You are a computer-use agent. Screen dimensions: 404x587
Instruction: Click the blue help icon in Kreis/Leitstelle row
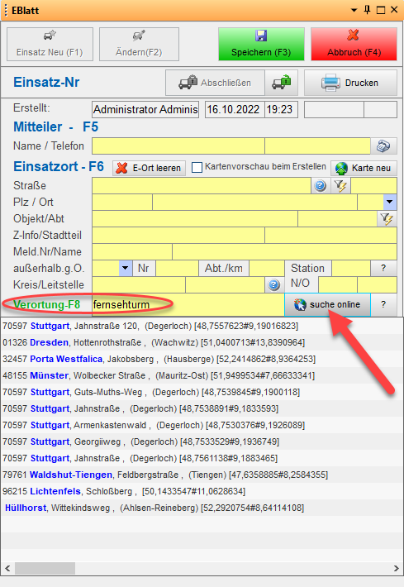click(x=274, y=285)
